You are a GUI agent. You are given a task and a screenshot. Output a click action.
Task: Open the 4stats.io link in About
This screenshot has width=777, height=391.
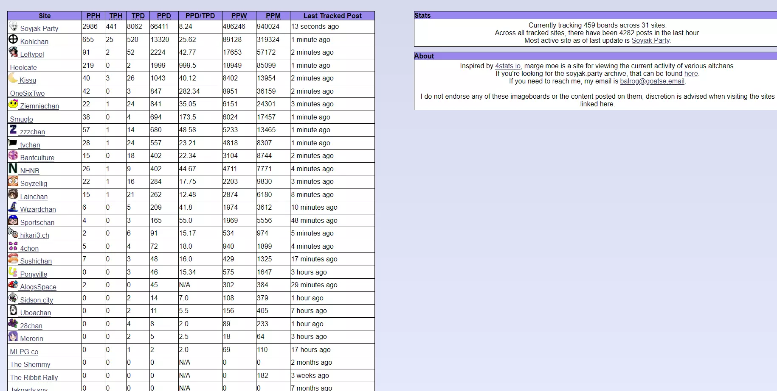(508, 66)
